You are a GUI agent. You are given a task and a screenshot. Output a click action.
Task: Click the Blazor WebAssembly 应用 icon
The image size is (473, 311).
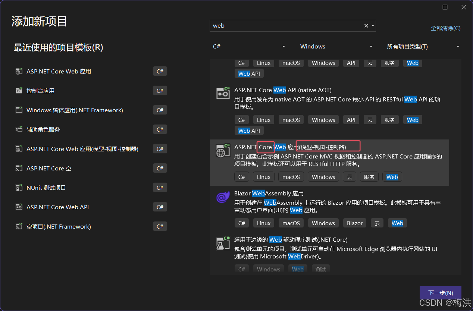click(223, 197)
